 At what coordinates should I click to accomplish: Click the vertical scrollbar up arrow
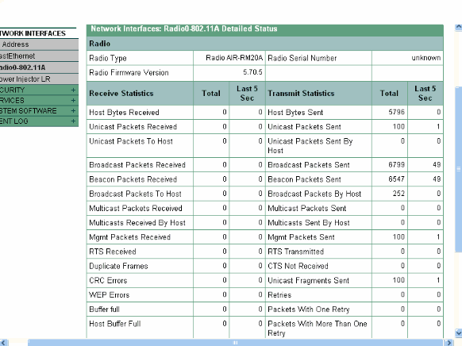[x=459, y=28]
